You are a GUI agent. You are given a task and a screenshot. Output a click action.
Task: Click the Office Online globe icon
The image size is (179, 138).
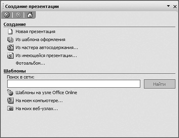(x=10, y=92)
